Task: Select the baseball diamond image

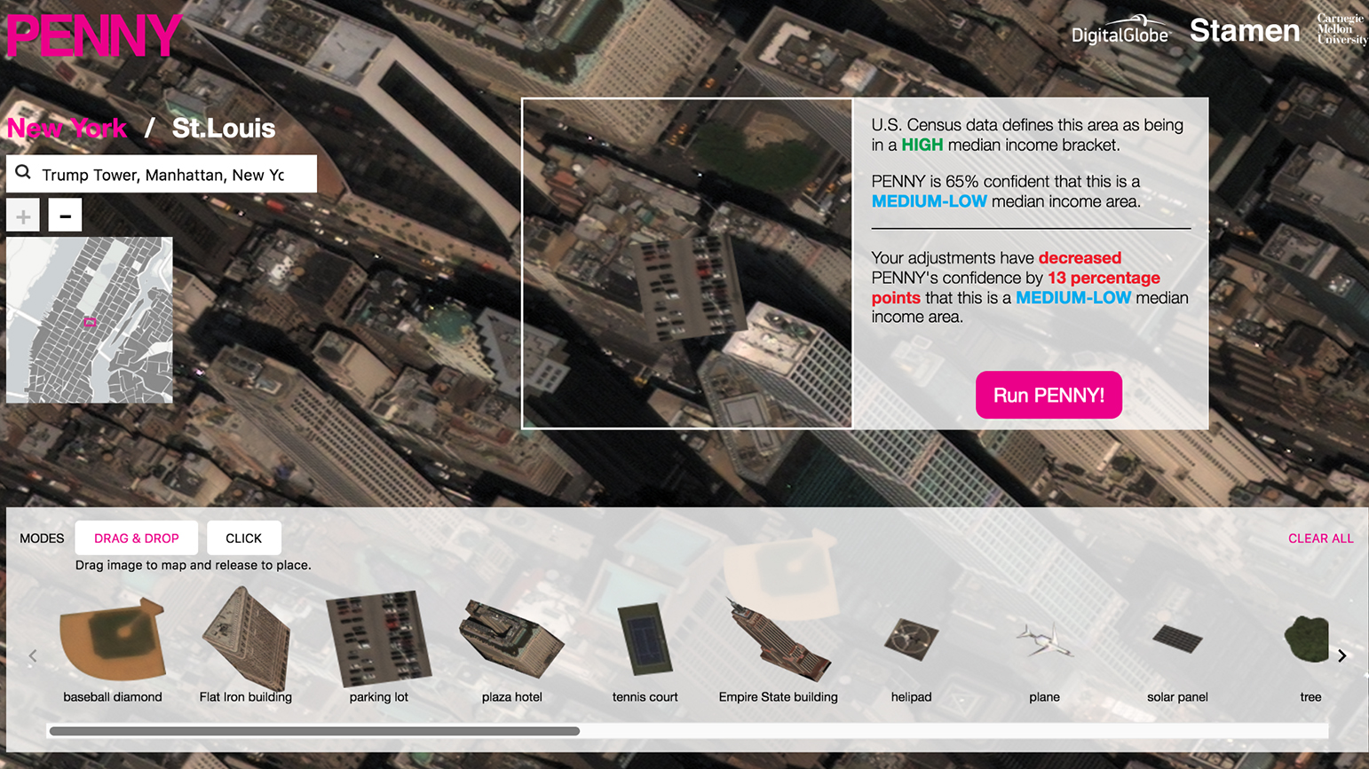Action: (x=113, y=638)
